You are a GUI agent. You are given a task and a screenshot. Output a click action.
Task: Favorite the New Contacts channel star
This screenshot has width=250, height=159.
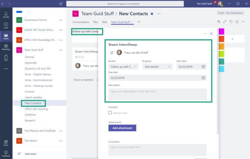pyautogui.click(x=152, y=14)
